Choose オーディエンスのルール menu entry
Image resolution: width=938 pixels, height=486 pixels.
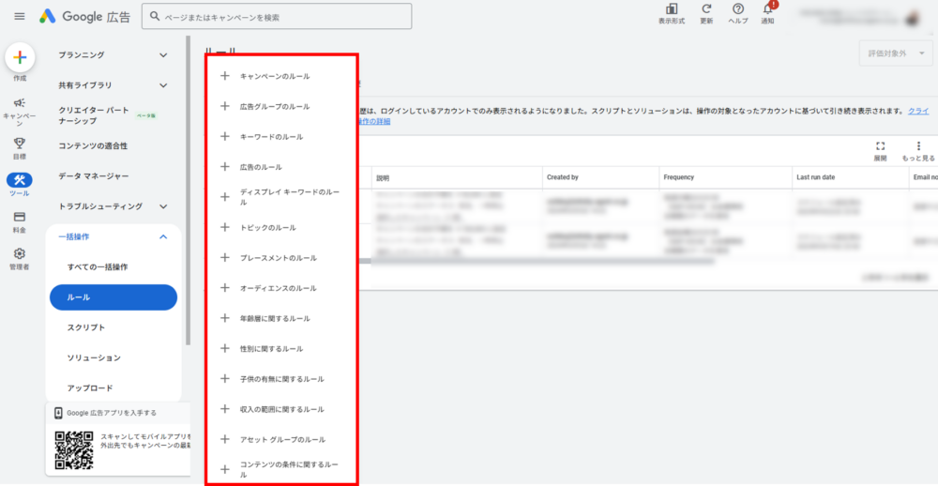click(x=279, y=288)
